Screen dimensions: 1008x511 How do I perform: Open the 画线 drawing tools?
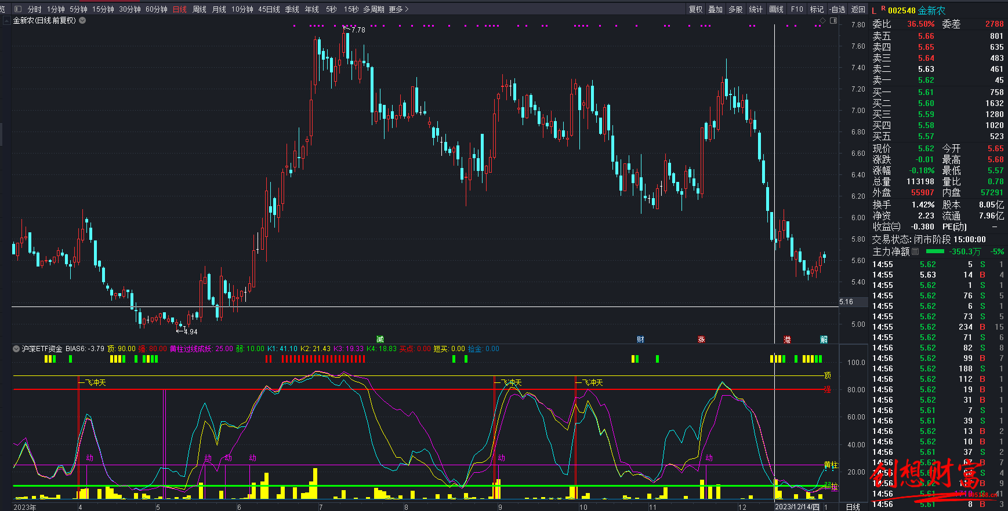(776, 9)
